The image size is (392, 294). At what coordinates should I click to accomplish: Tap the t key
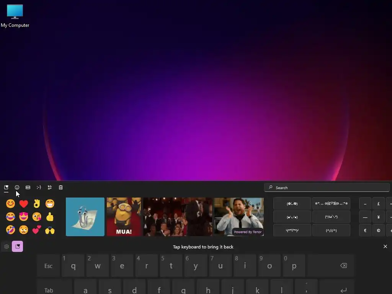[x=171, y=266]
